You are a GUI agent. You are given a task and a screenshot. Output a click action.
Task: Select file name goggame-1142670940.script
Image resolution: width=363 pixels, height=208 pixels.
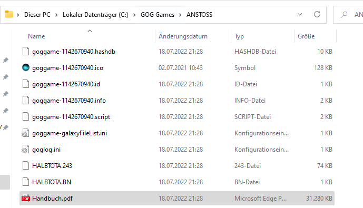pos(71,117)
